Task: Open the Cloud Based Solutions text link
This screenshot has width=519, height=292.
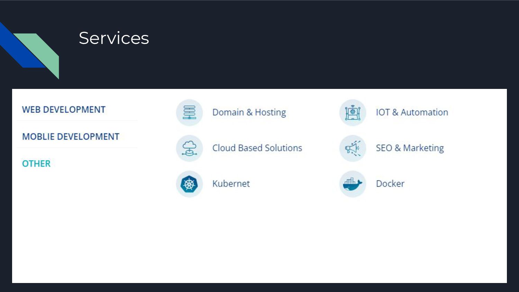Action: (x=257, y=148)
